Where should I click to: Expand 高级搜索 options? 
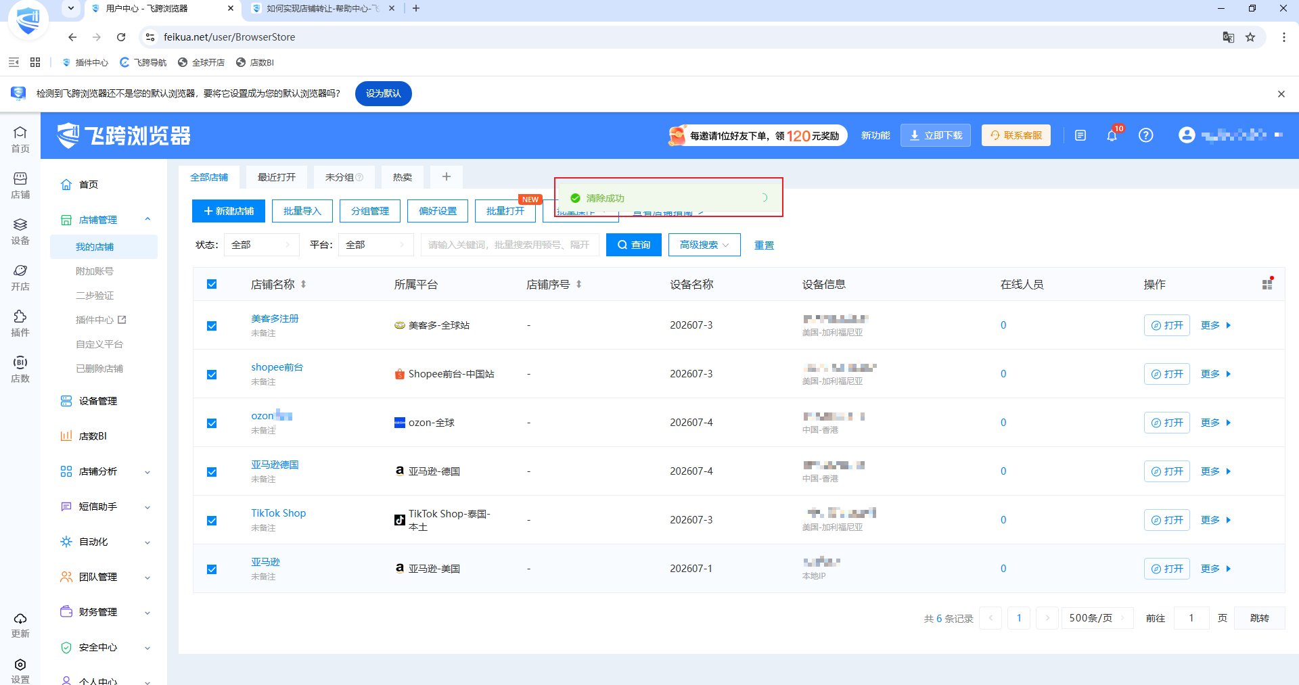coord(704,245)
